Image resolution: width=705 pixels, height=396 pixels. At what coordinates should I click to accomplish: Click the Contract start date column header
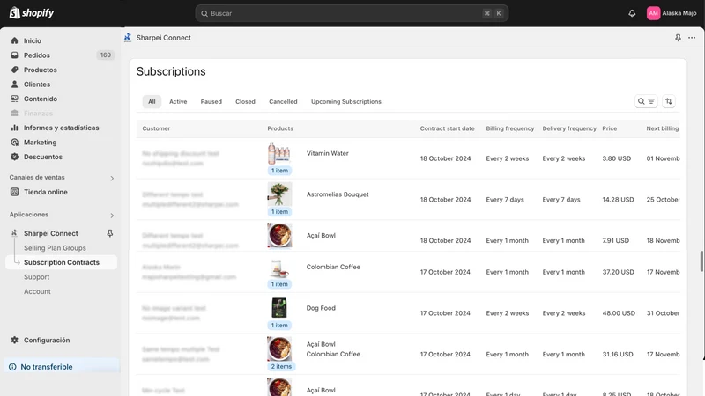click(x=447, y=128)
